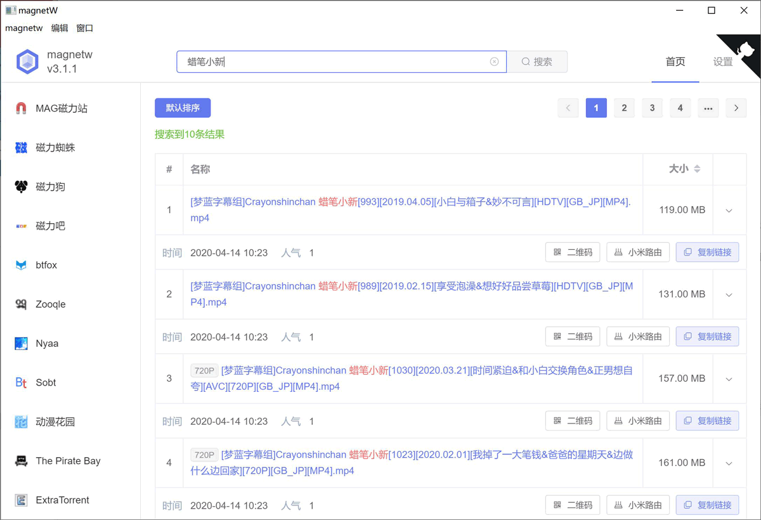Click 复制链接 for result 3
The image size is (761, 520).
point(707,421)
